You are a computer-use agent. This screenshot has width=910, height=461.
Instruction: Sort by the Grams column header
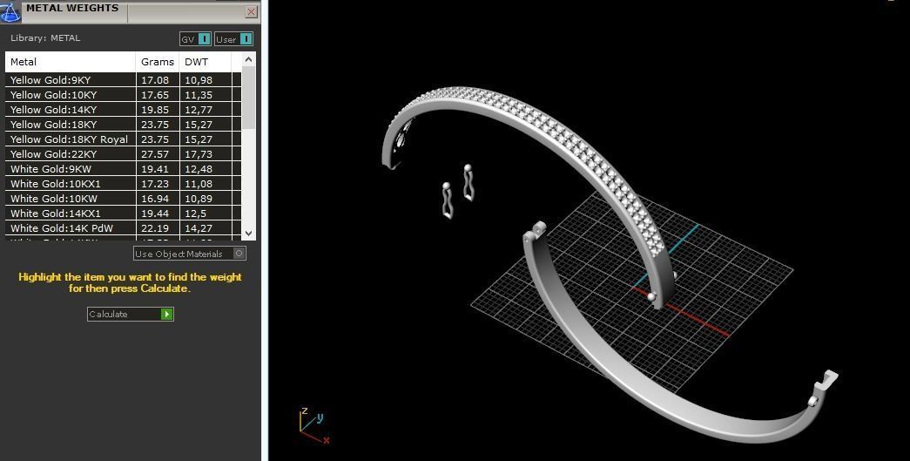click(x=158, y=62)
